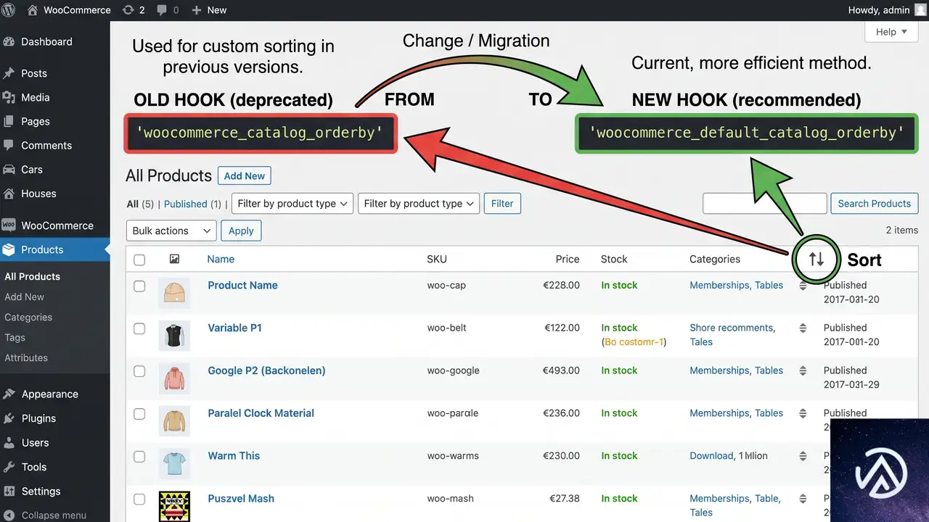Tick the select-all checkbox in the table header

point(139,260)
